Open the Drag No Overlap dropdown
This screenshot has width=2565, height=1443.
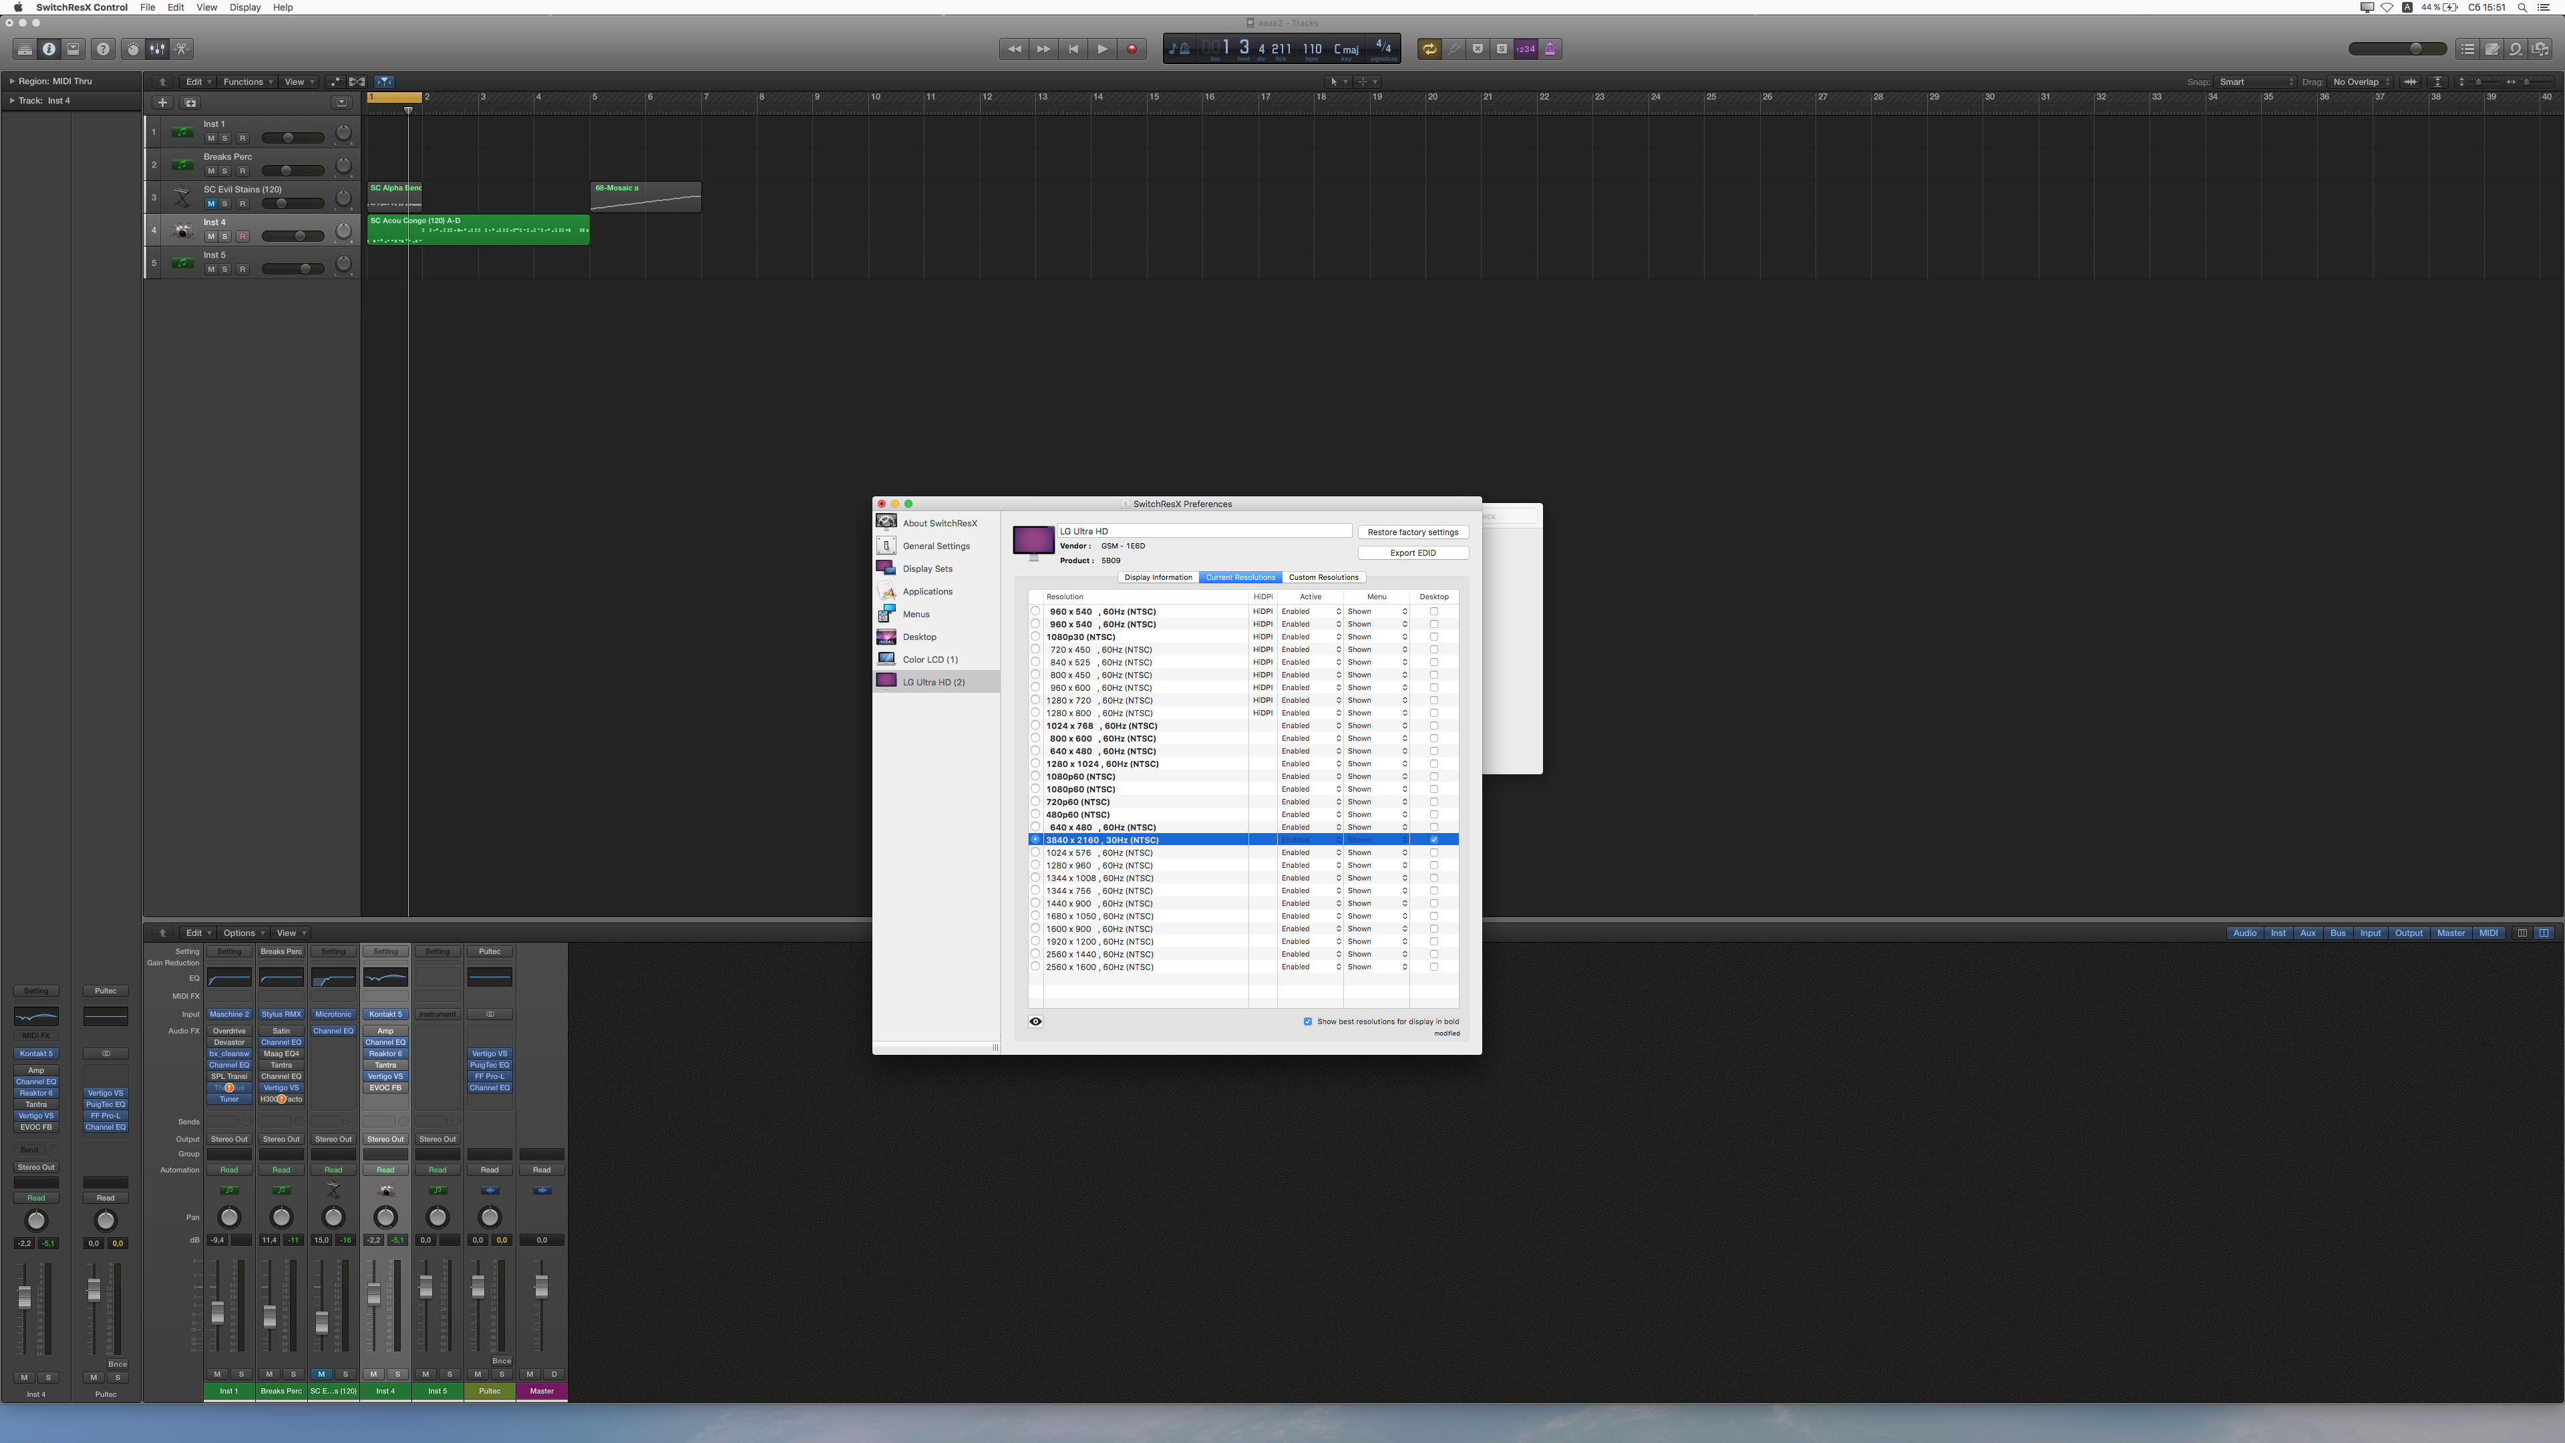click(x=2361, y=82)
